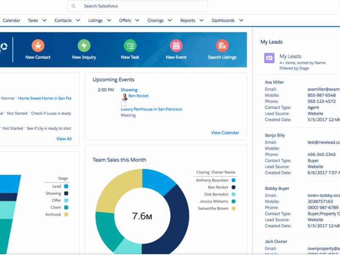Click the Check if Lucas is ready task
This screenshot has width=340, height=255.
point(51,113)
